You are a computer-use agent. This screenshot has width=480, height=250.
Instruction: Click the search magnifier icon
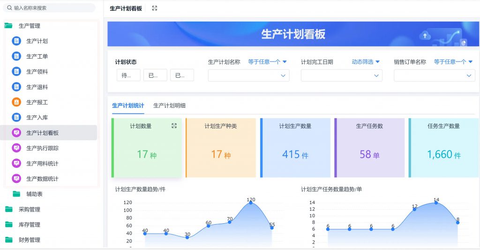coord(9,8)
